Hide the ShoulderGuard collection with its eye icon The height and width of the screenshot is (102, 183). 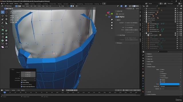click(x=179, y=12)
